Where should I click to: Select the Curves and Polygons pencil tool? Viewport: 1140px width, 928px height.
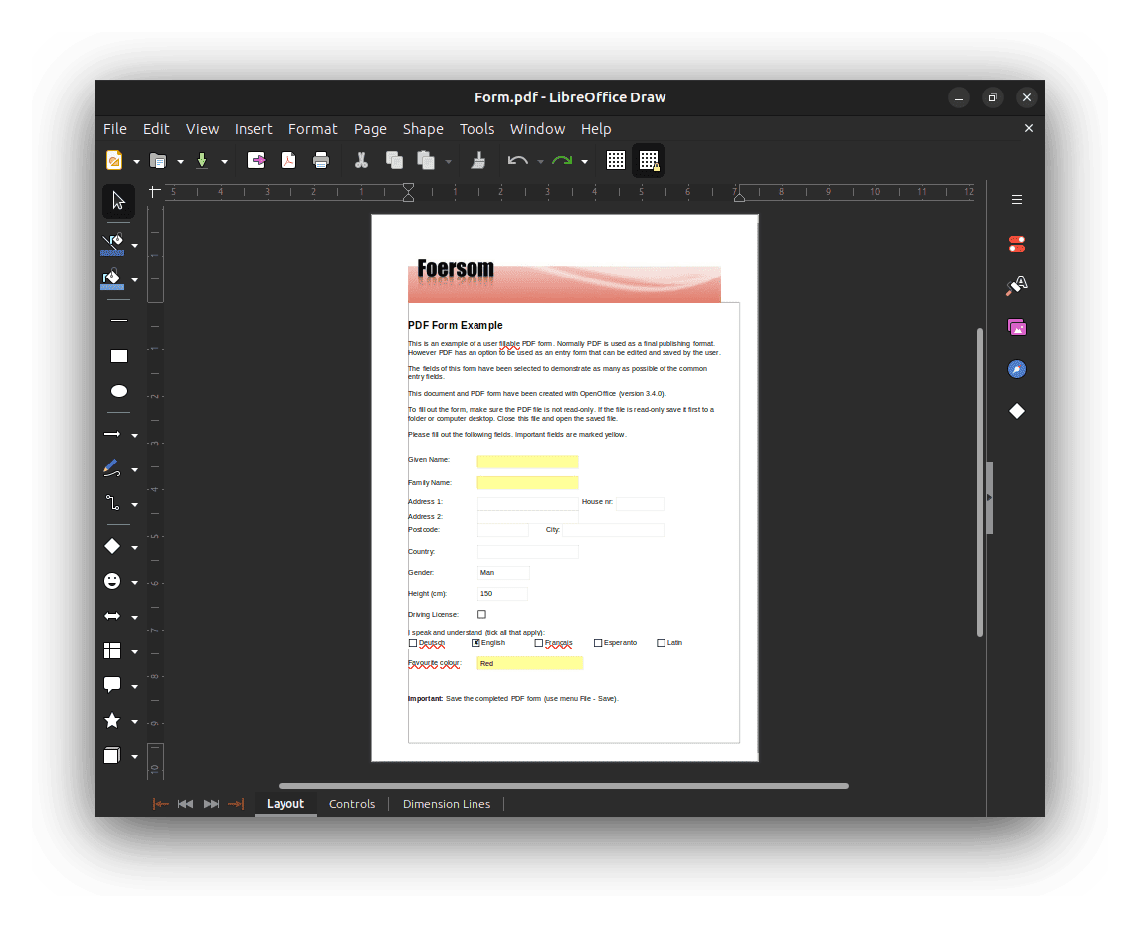point(112,468)
